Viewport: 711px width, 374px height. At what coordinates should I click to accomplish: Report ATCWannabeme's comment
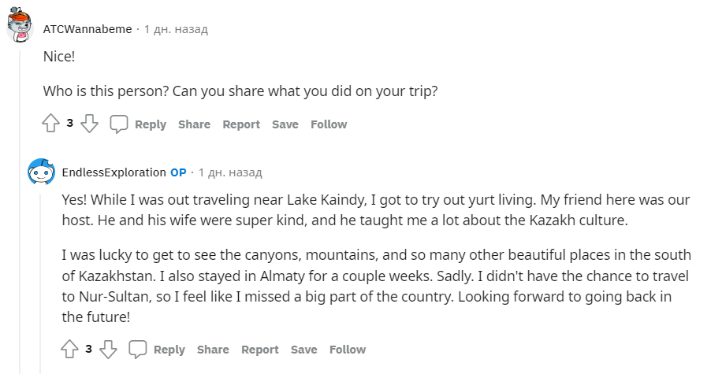click(241, 124)
